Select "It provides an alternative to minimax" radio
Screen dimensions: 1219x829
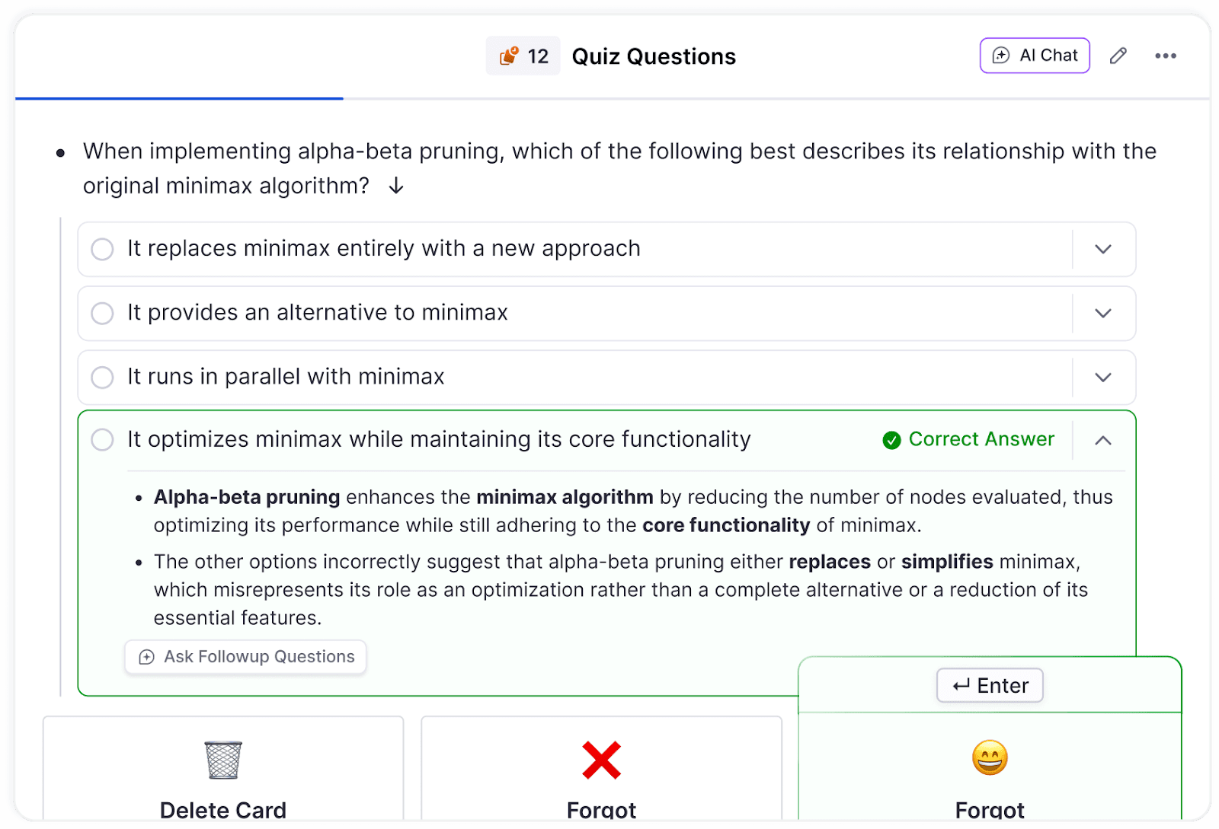pyautogui.click(x=102, y=313)
